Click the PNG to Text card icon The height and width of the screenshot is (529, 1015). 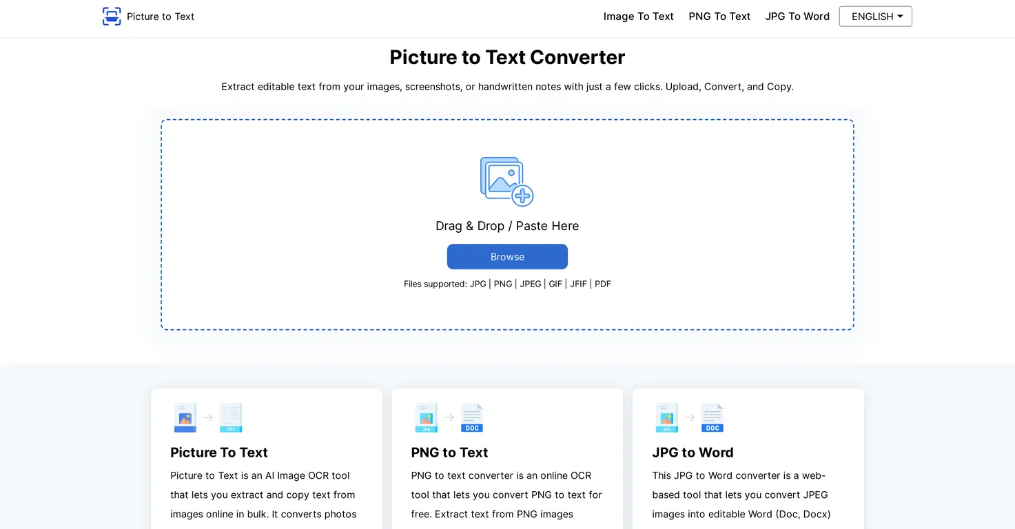tap(449, 417)
